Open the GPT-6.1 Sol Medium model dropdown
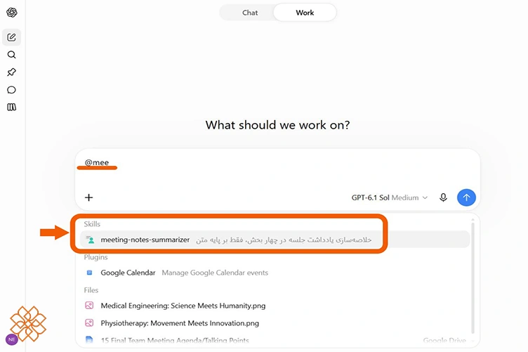528x352 pixels. point(390,197)
